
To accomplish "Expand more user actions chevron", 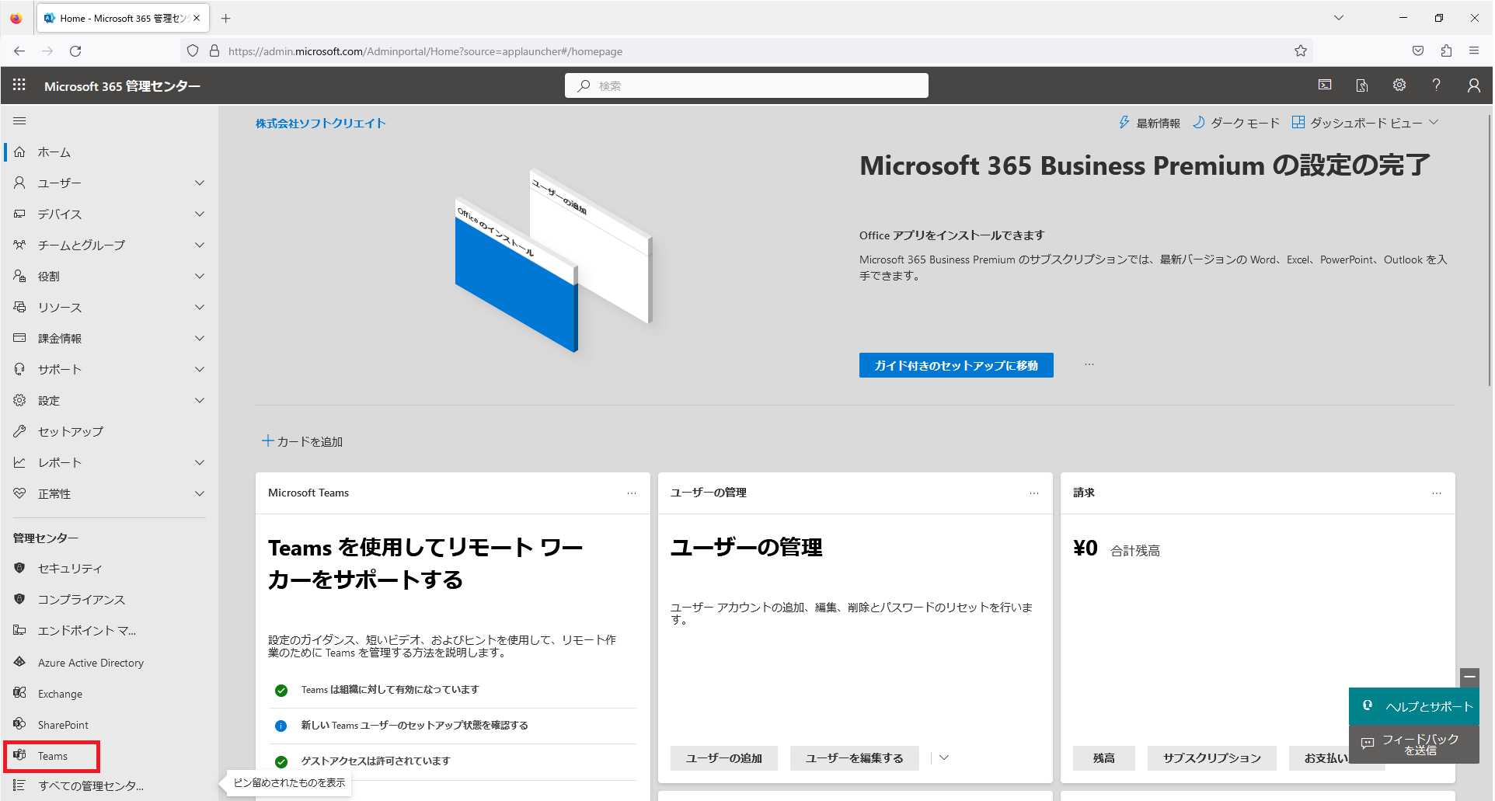I will click(x=944, y=757).
